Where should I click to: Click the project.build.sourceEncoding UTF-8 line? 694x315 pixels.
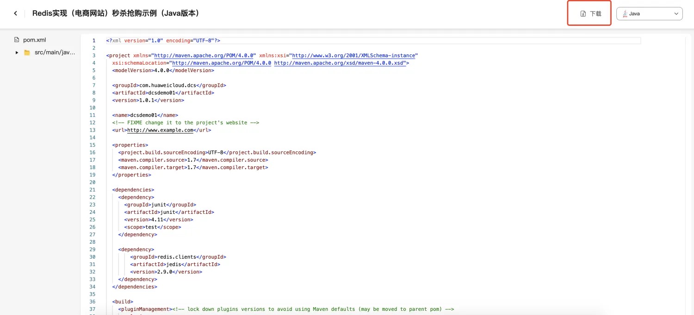click(x=217, y=152)
